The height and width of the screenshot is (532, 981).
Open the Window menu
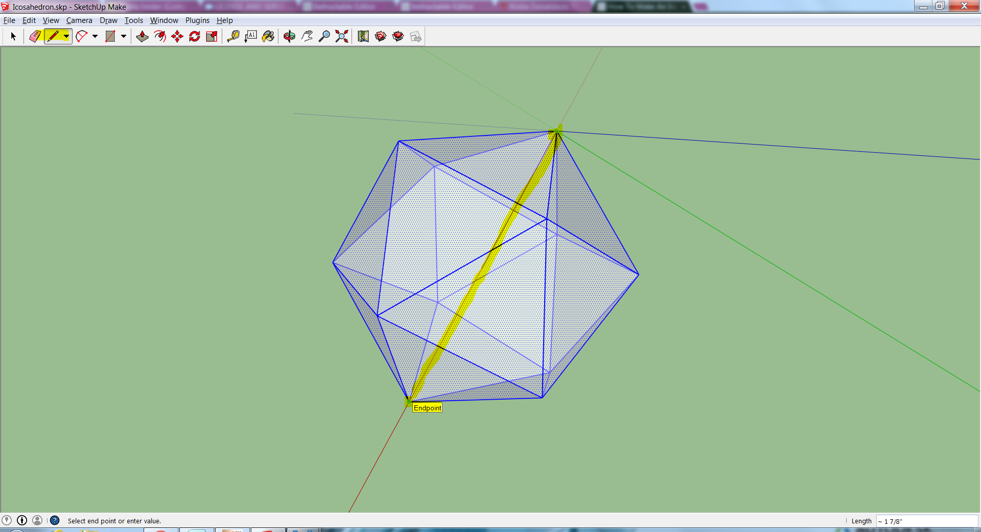164,20
